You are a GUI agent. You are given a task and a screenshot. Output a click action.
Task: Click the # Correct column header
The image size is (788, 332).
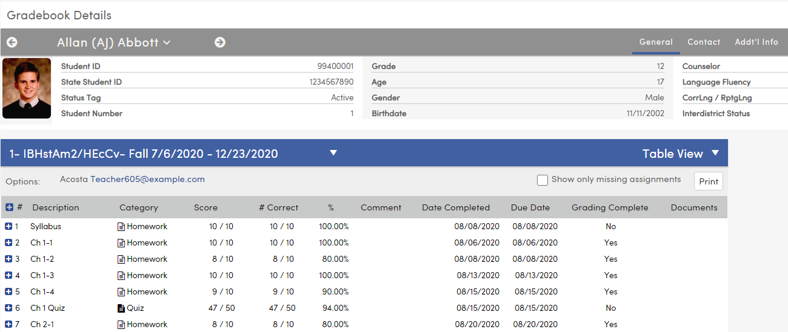pyautogui.click(x=279, y=207)
